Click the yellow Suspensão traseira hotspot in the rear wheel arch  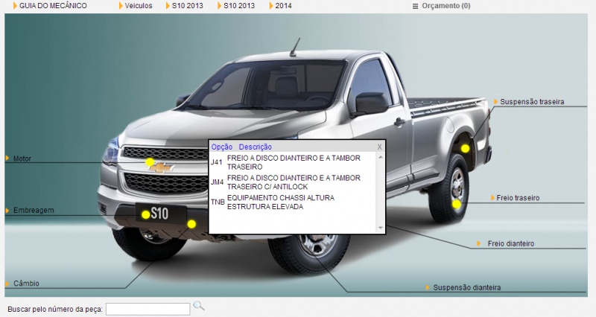click(465, 148)
